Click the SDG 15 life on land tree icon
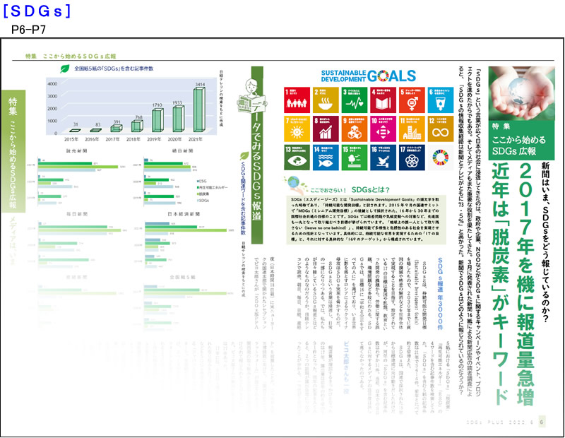 [x=355, y=158]
